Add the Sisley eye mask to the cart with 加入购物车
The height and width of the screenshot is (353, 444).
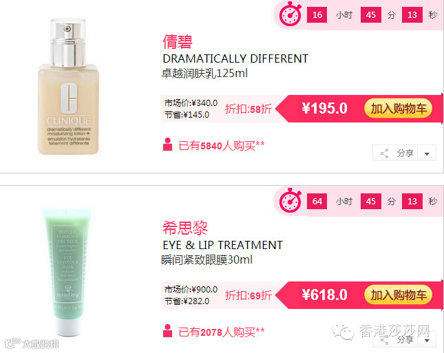click(x=398, y=295)
